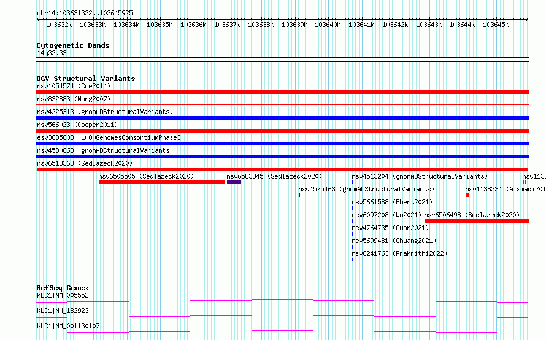Image resolution: width=546 pixels, height=340 pixels.
Task: Open nsv5661588 (Ebert2021) label
Action: (392, 202)
